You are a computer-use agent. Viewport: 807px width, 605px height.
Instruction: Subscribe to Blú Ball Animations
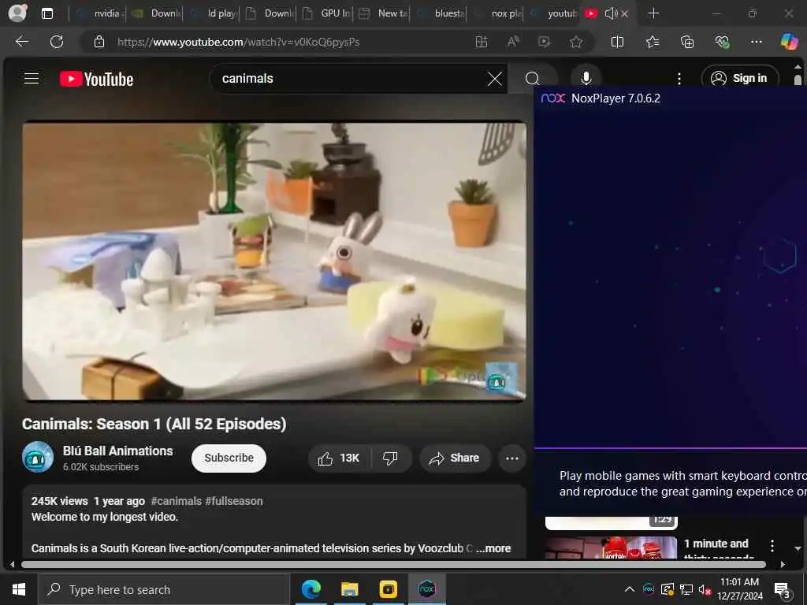click(229, 458)
